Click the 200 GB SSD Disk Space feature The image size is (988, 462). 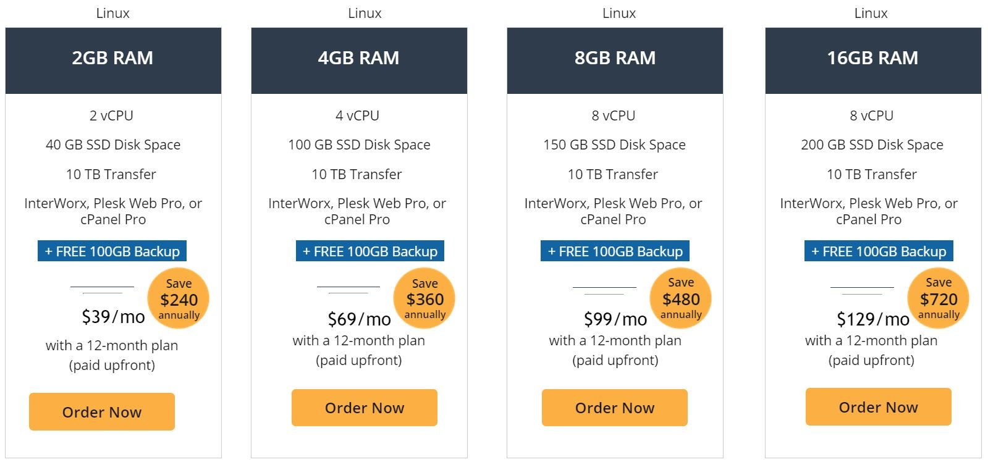[x=872, y=145]
